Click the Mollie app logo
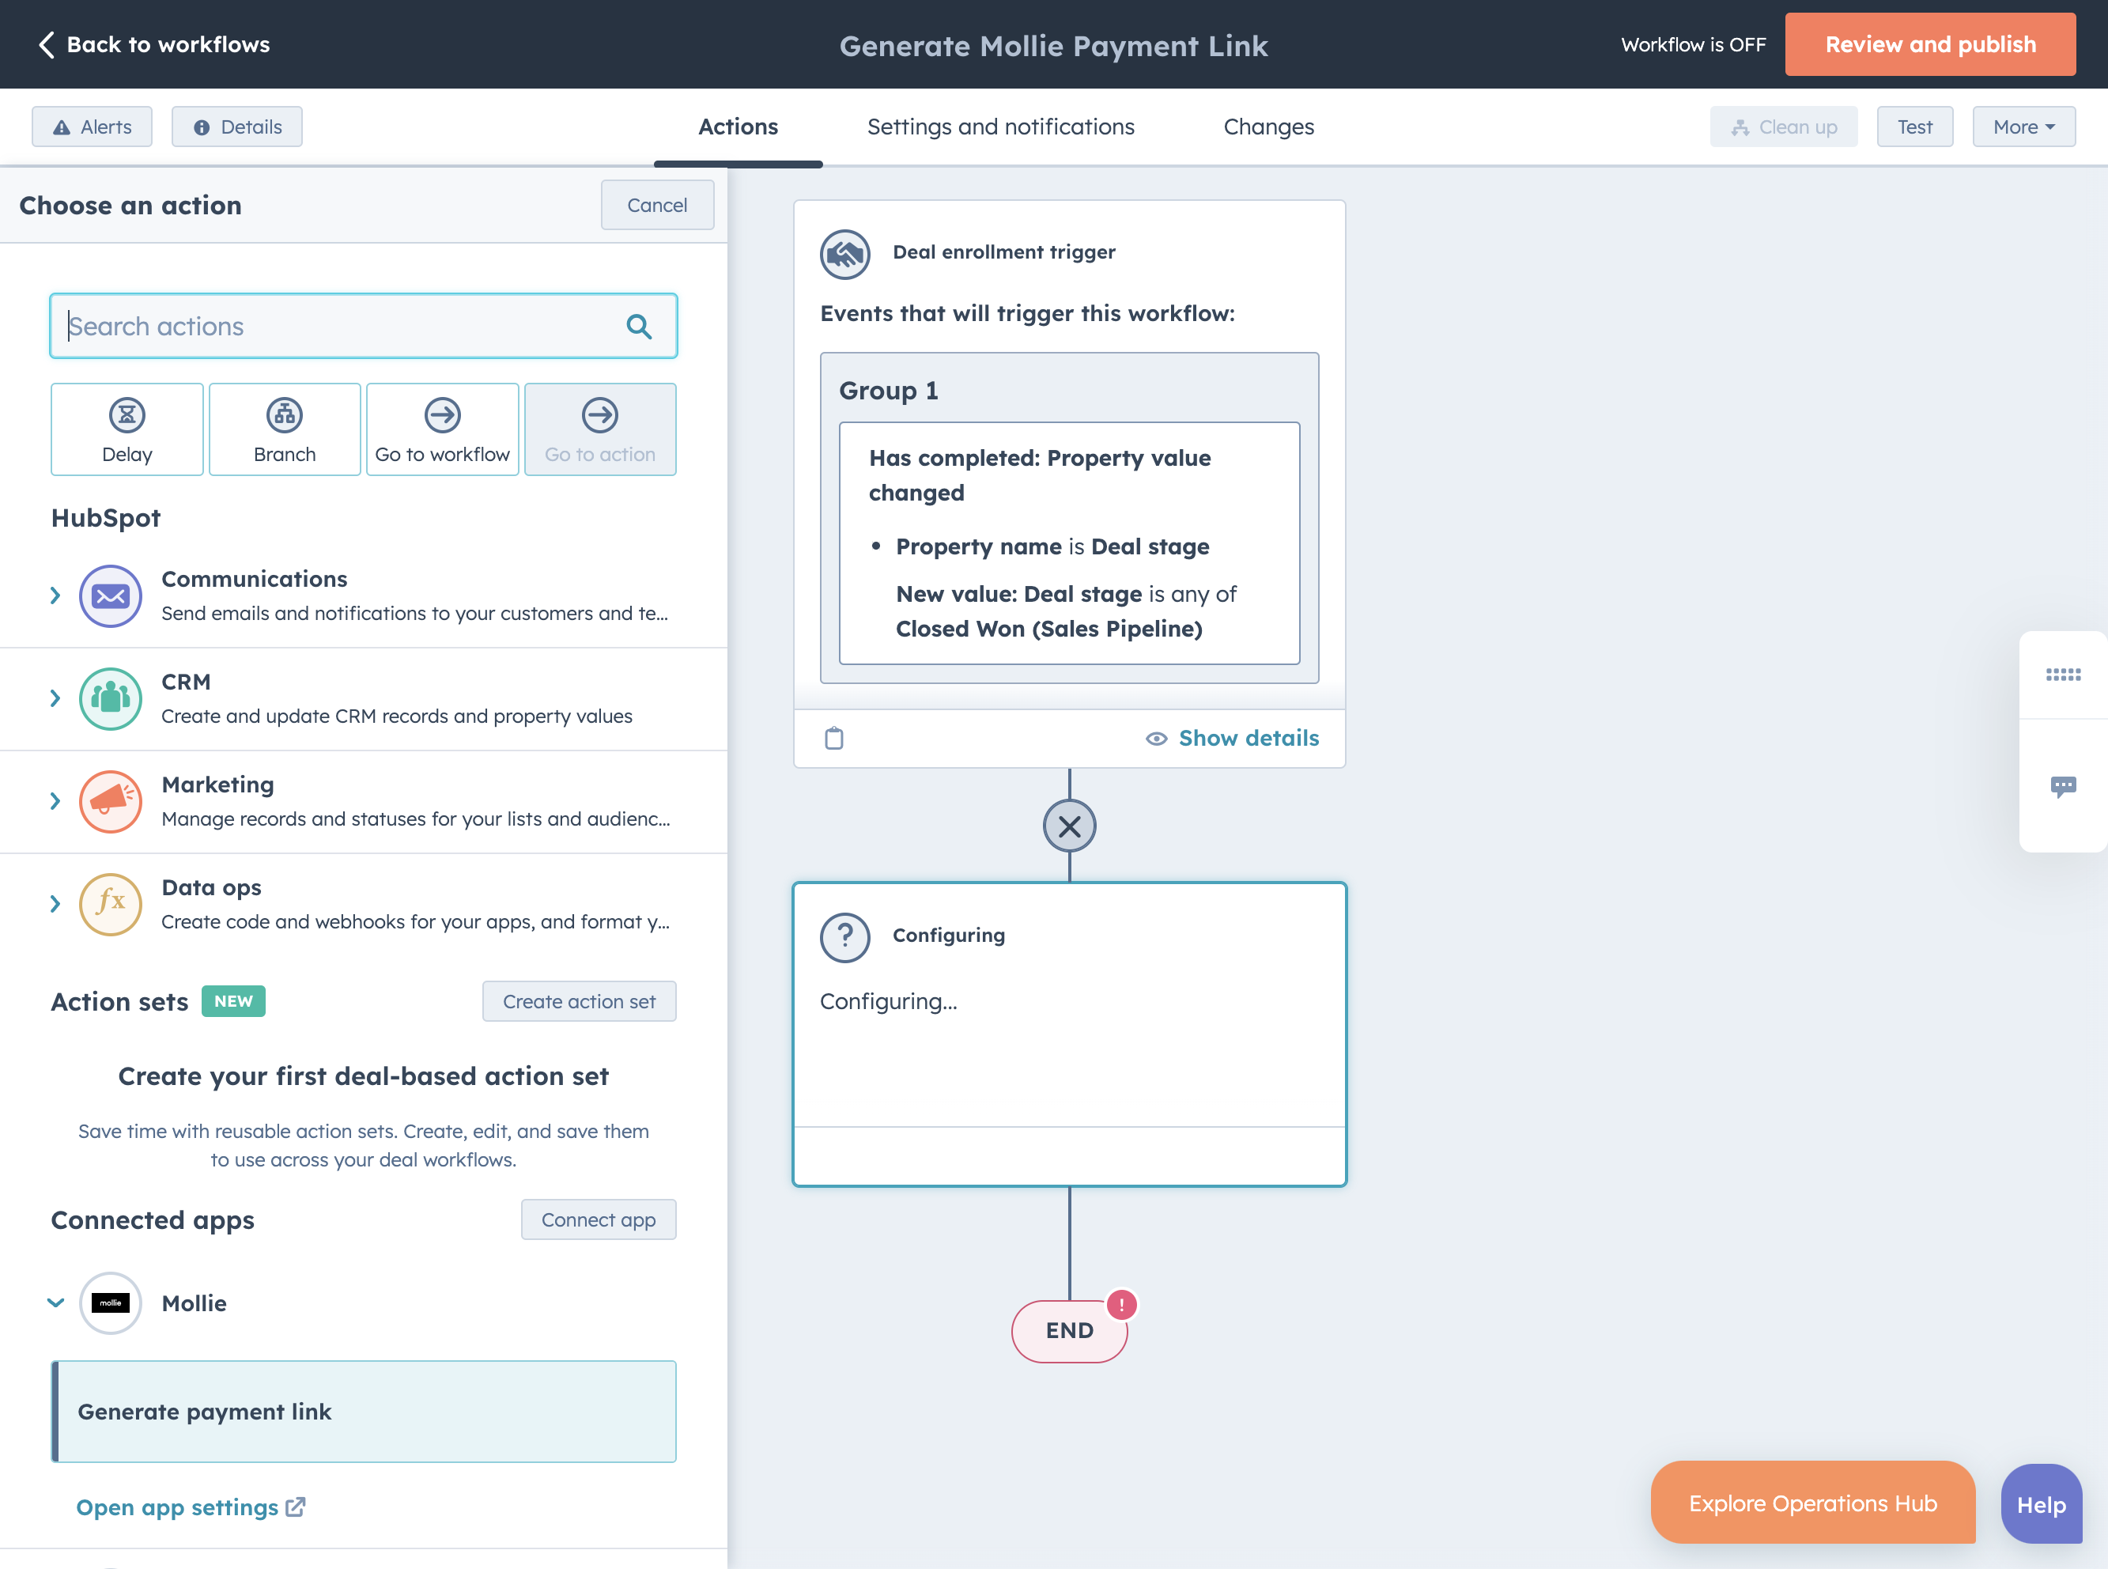 coord(110,1303)
